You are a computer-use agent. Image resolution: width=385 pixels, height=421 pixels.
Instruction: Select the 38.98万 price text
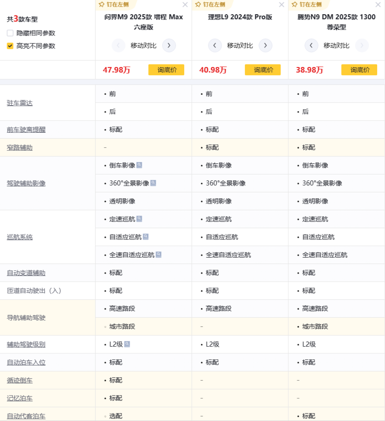pos(309,70)
